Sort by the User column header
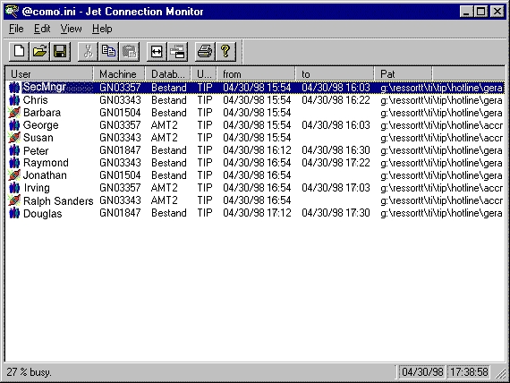The image size is (510, 383). pos(49,74)
